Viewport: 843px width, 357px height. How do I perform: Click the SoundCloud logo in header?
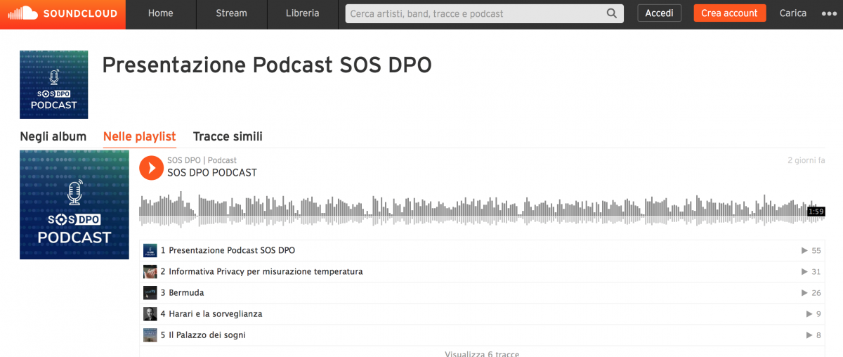(x=63, y=14)
